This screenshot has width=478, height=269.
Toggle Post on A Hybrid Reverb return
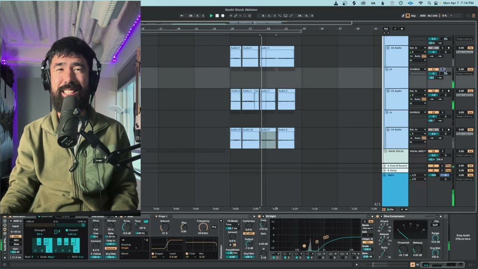tap(448, 166)
